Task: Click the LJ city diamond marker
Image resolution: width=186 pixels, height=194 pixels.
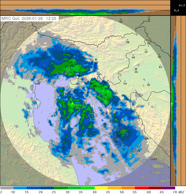Action: tap(96, 59)
